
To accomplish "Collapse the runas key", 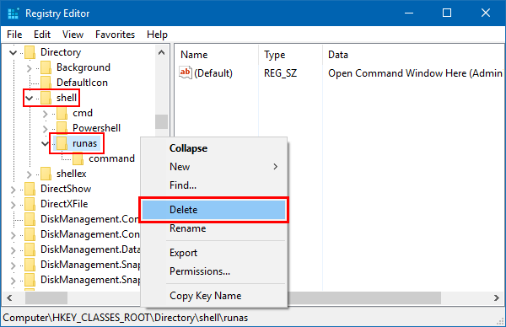I will [46, 143].
